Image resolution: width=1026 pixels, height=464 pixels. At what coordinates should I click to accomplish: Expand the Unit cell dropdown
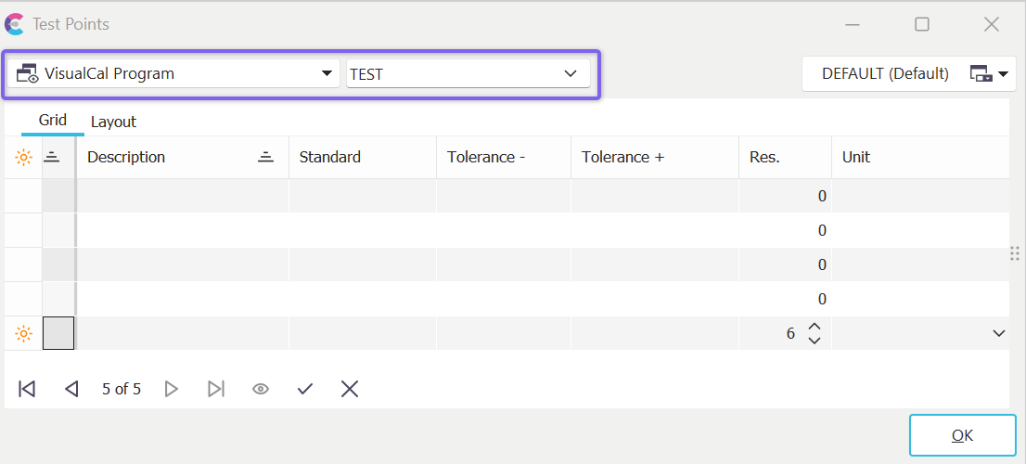point(998,333)
